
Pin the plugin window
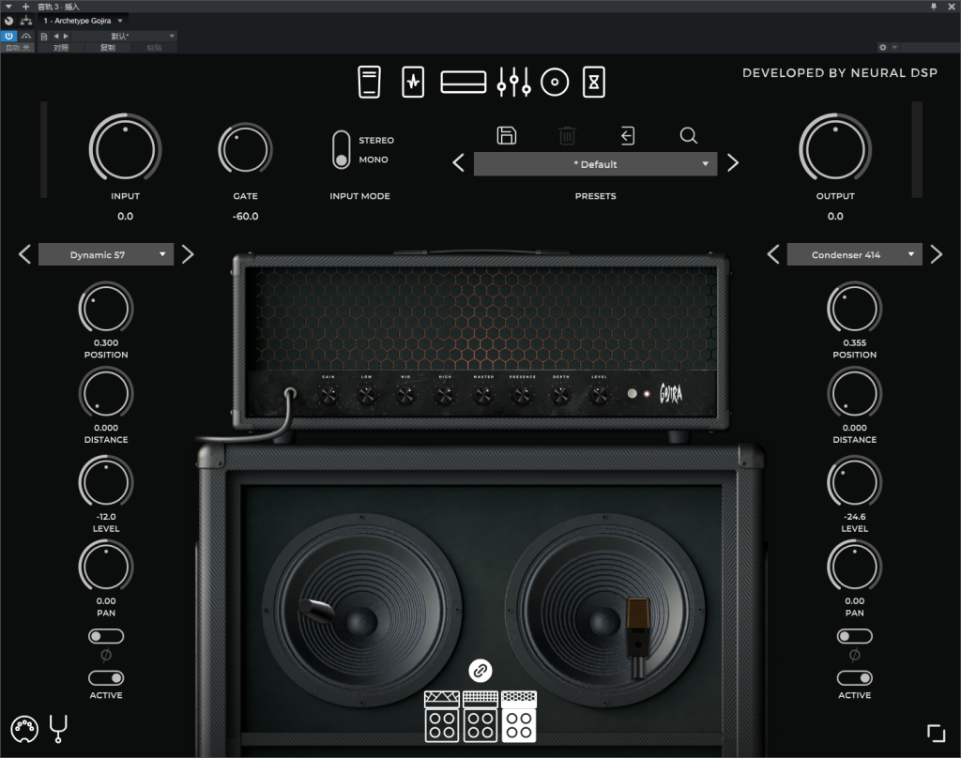tap(934, 7)
